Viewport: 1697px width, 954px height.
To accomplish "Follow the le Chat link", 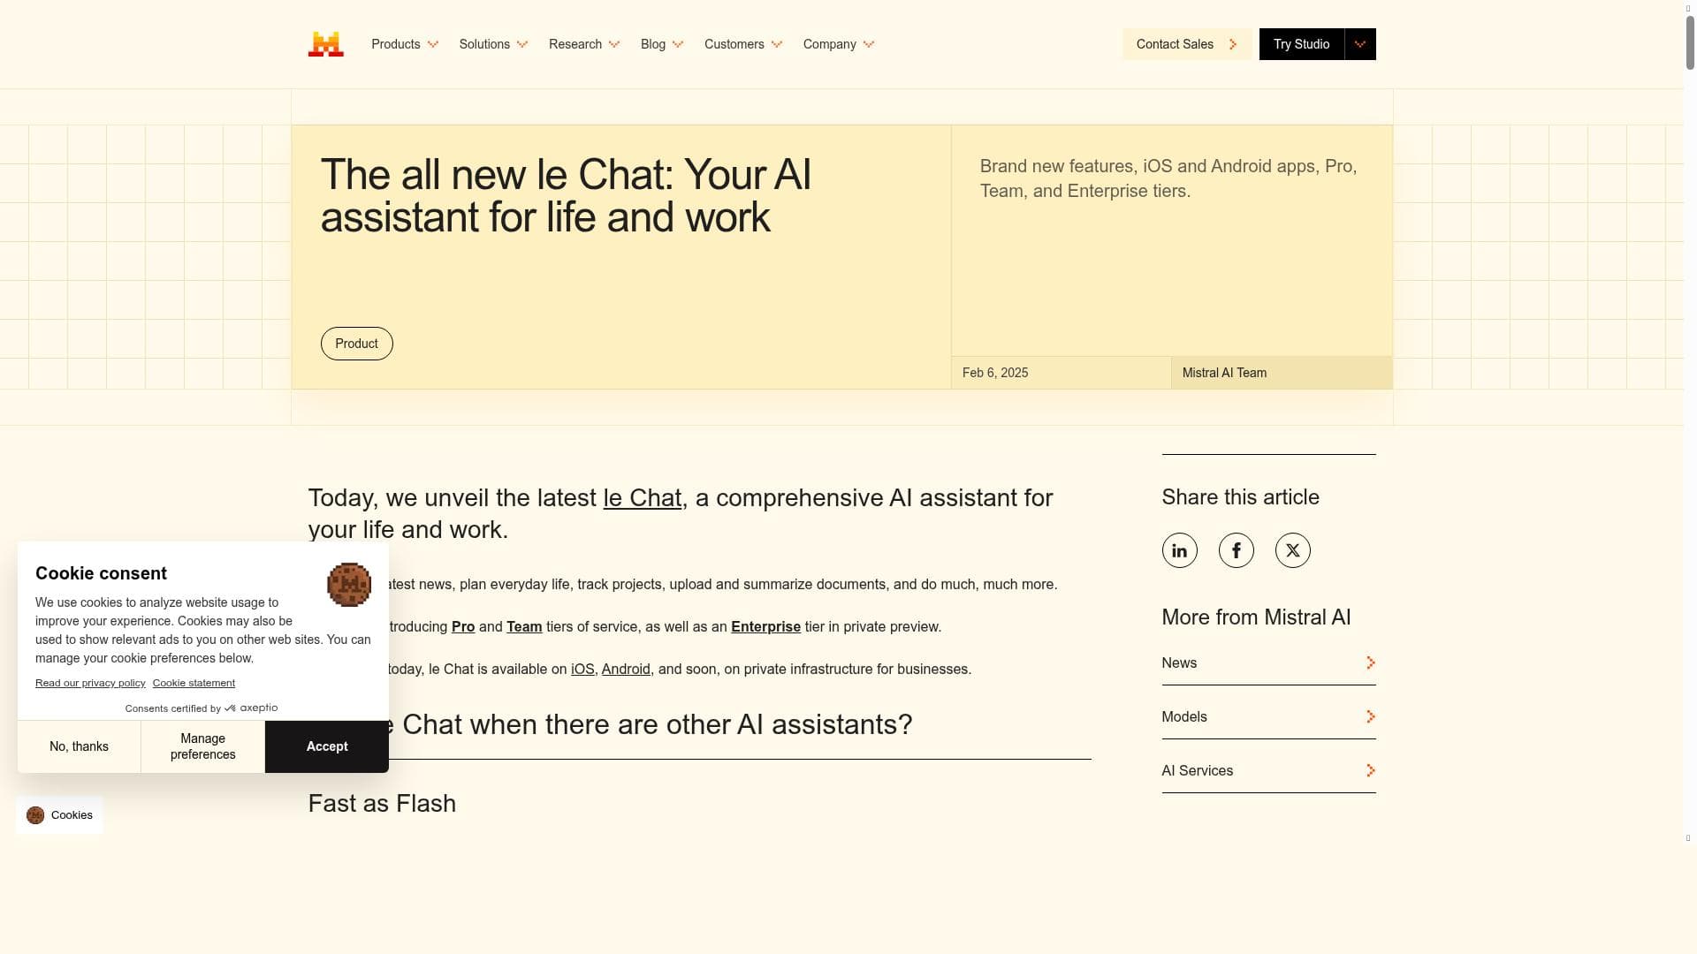I will (x=642, y=498).
